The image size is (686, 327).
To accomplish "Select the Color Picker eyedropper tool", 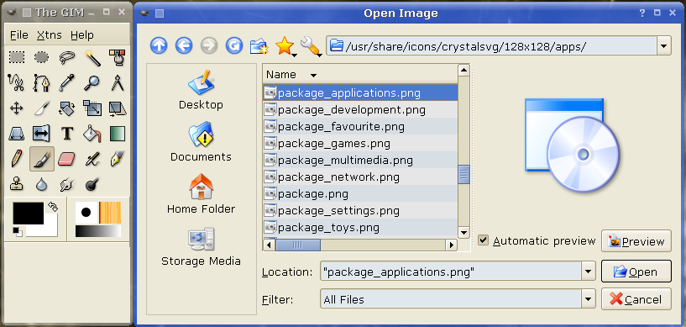I will click(67, 82).
